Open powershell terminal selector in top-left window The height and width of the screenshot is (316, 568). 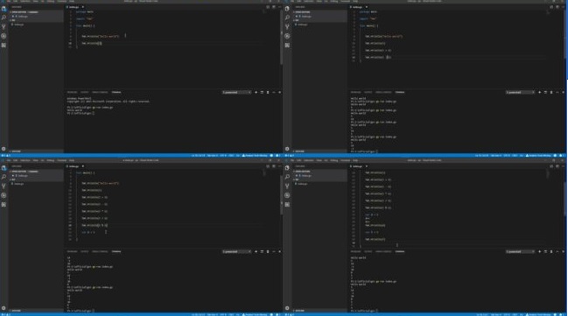click(236, 93)
